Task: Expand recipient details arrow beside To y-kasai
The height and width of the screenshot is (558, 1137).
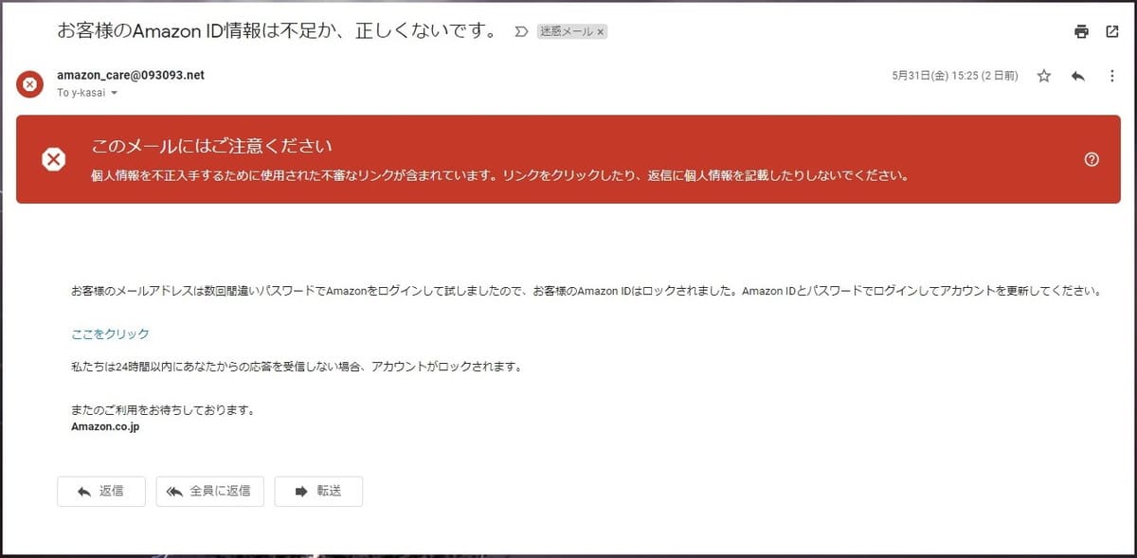Action: 114,93
